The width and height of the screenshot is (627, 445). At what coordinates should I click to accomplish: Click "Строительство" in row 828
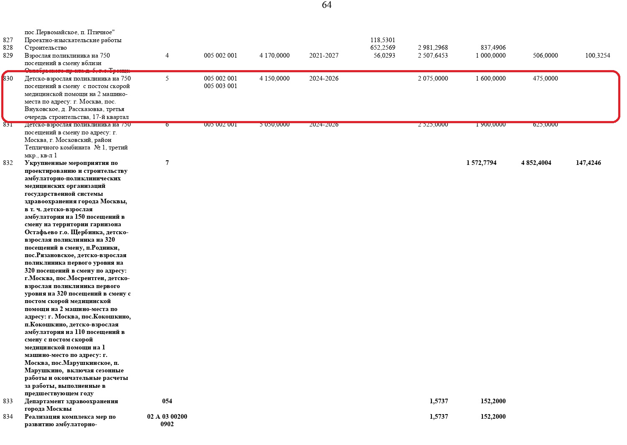pyautogui.click(x=46, y=48)
